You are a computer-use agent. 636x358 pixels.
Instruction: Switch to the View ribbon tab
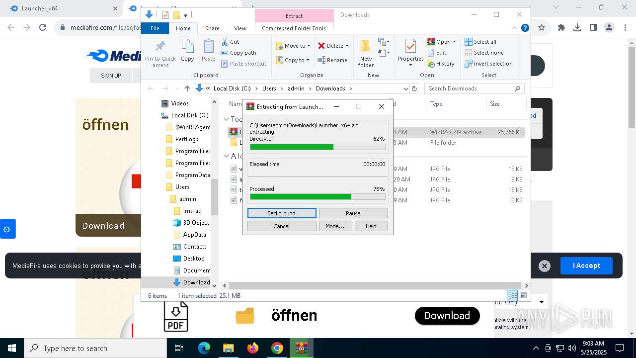coord(240,28)
